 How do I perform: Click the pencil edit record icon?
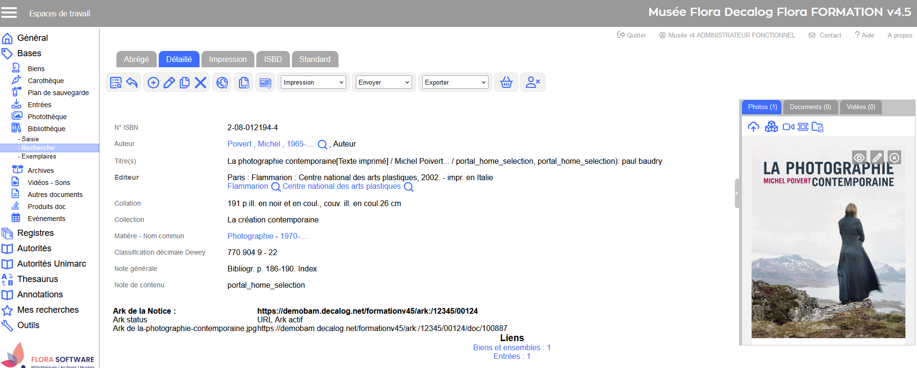click(x=169, y=83)
